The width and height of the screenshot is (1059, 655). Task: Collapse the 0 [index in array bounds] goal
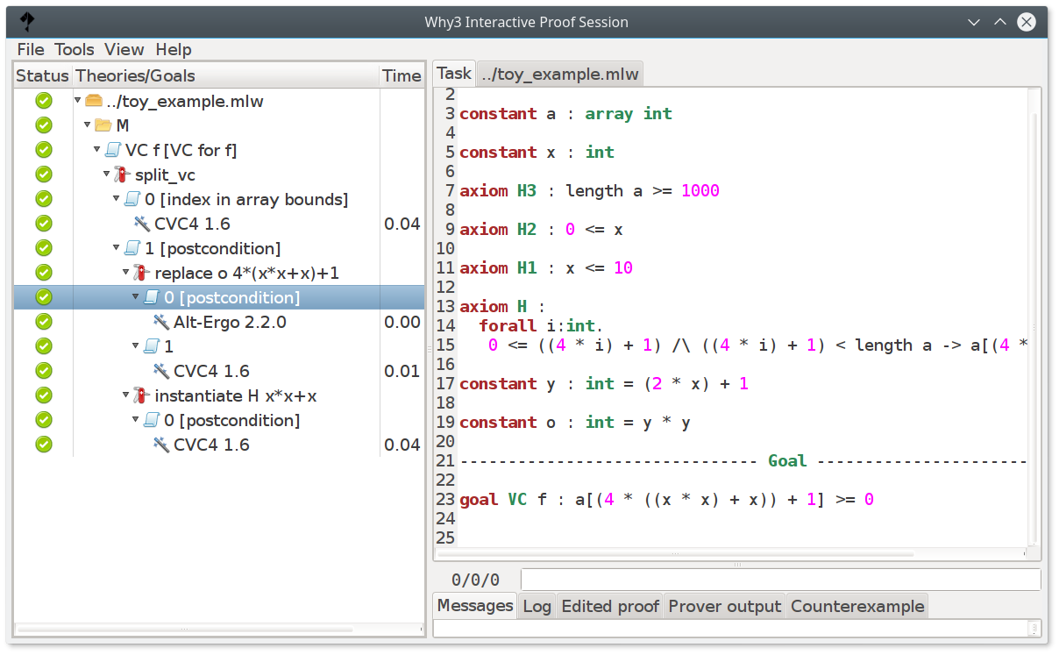point(117,199)
